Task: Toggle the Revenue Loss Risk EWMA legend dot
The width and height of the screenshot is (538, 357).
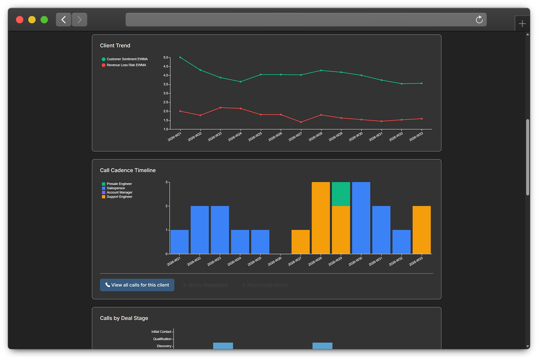Action: point(103,65)
